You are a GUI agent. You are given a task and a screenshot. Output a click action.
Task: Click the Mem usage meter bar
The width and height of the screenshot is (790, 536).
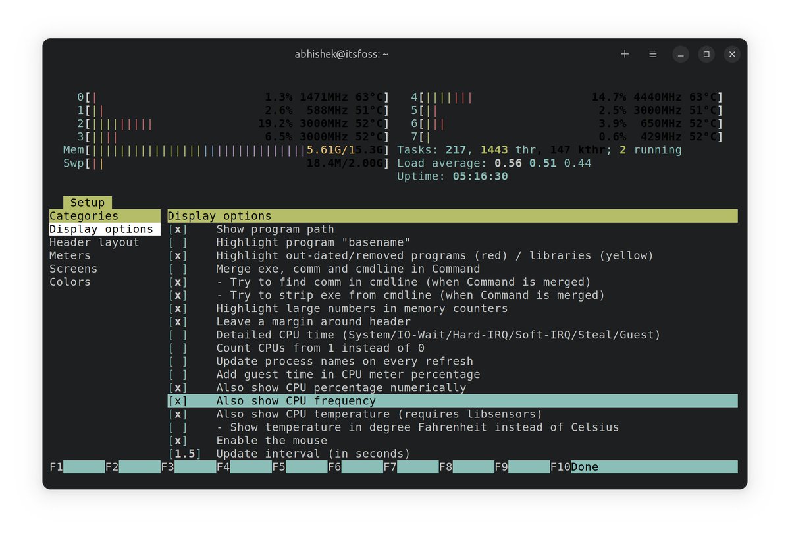226,150
